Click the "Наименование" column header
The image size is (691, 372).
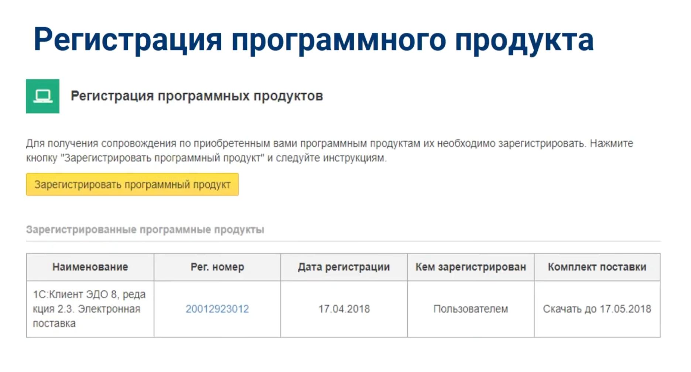coord(90,267)
